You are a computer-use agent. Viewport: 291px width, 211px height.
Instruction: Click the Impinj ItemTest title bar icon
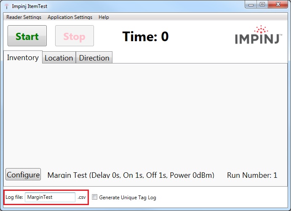pyautogui.click(x=7, y=6)
